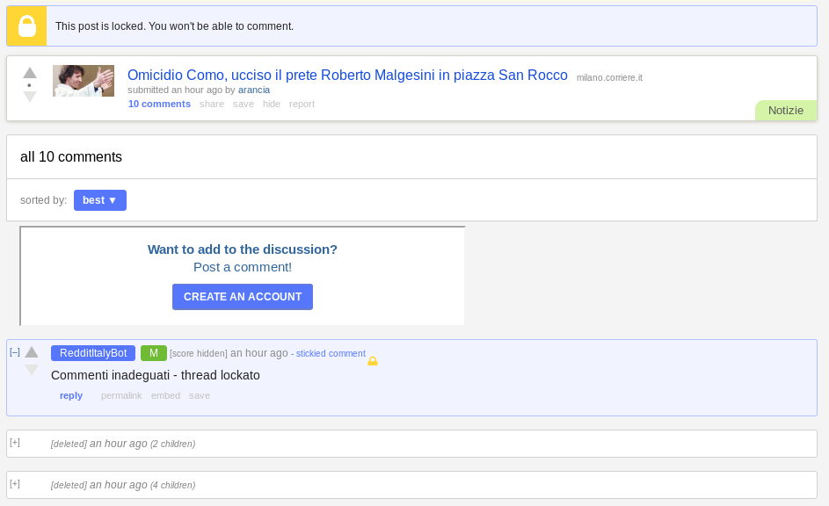829x506 pixels.
Task: Expand deleted comment with 4 children
Action: tap(15, 484)
